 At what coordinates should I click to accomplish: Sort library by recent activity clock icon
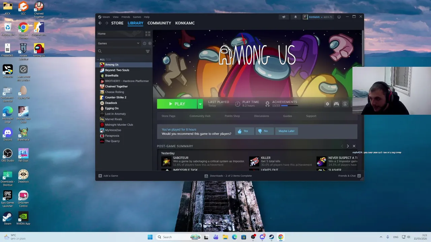tap(144, 43)
